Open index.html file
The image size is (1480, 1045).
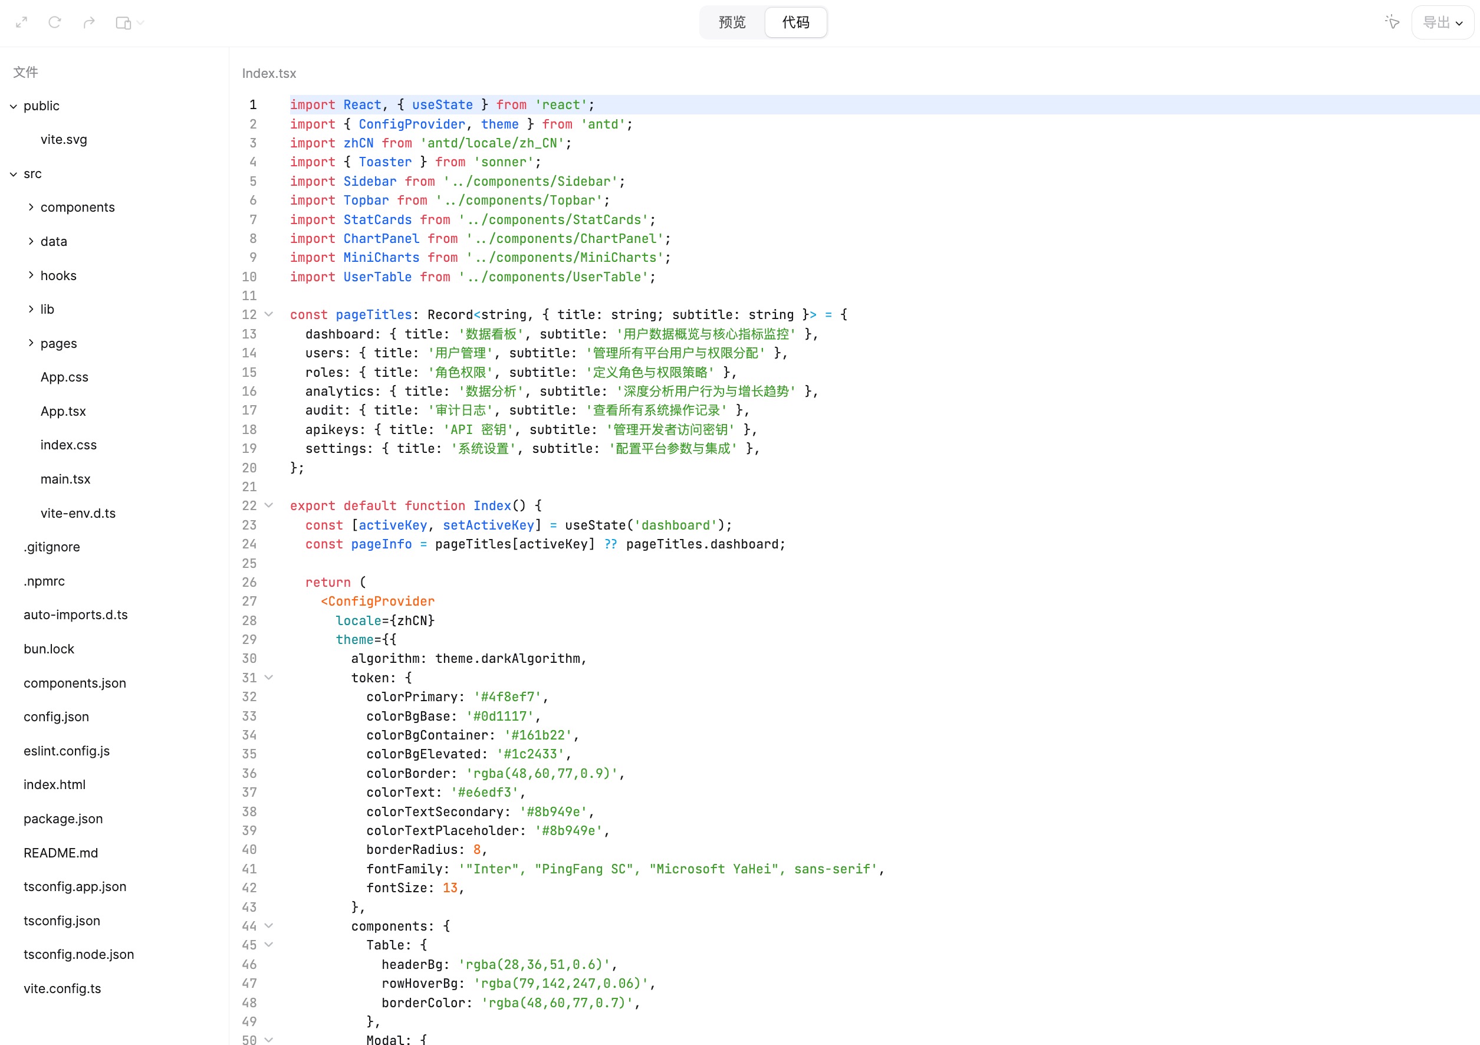click(x=54, y=784)
